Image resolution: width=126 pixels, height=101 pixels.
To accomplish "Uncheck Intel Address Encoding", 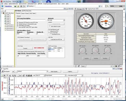I will (18, 26).
